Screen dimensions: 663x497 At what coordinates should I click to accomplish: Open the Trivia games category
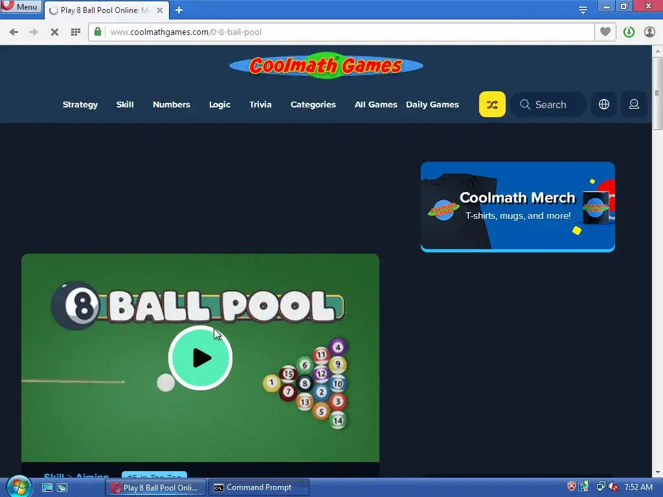tap(260, 104)
